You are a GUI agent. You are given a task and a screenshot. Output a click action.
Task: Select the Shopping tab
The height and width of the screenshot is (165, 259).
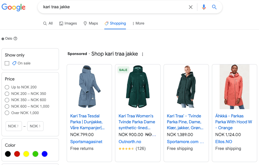115,23
